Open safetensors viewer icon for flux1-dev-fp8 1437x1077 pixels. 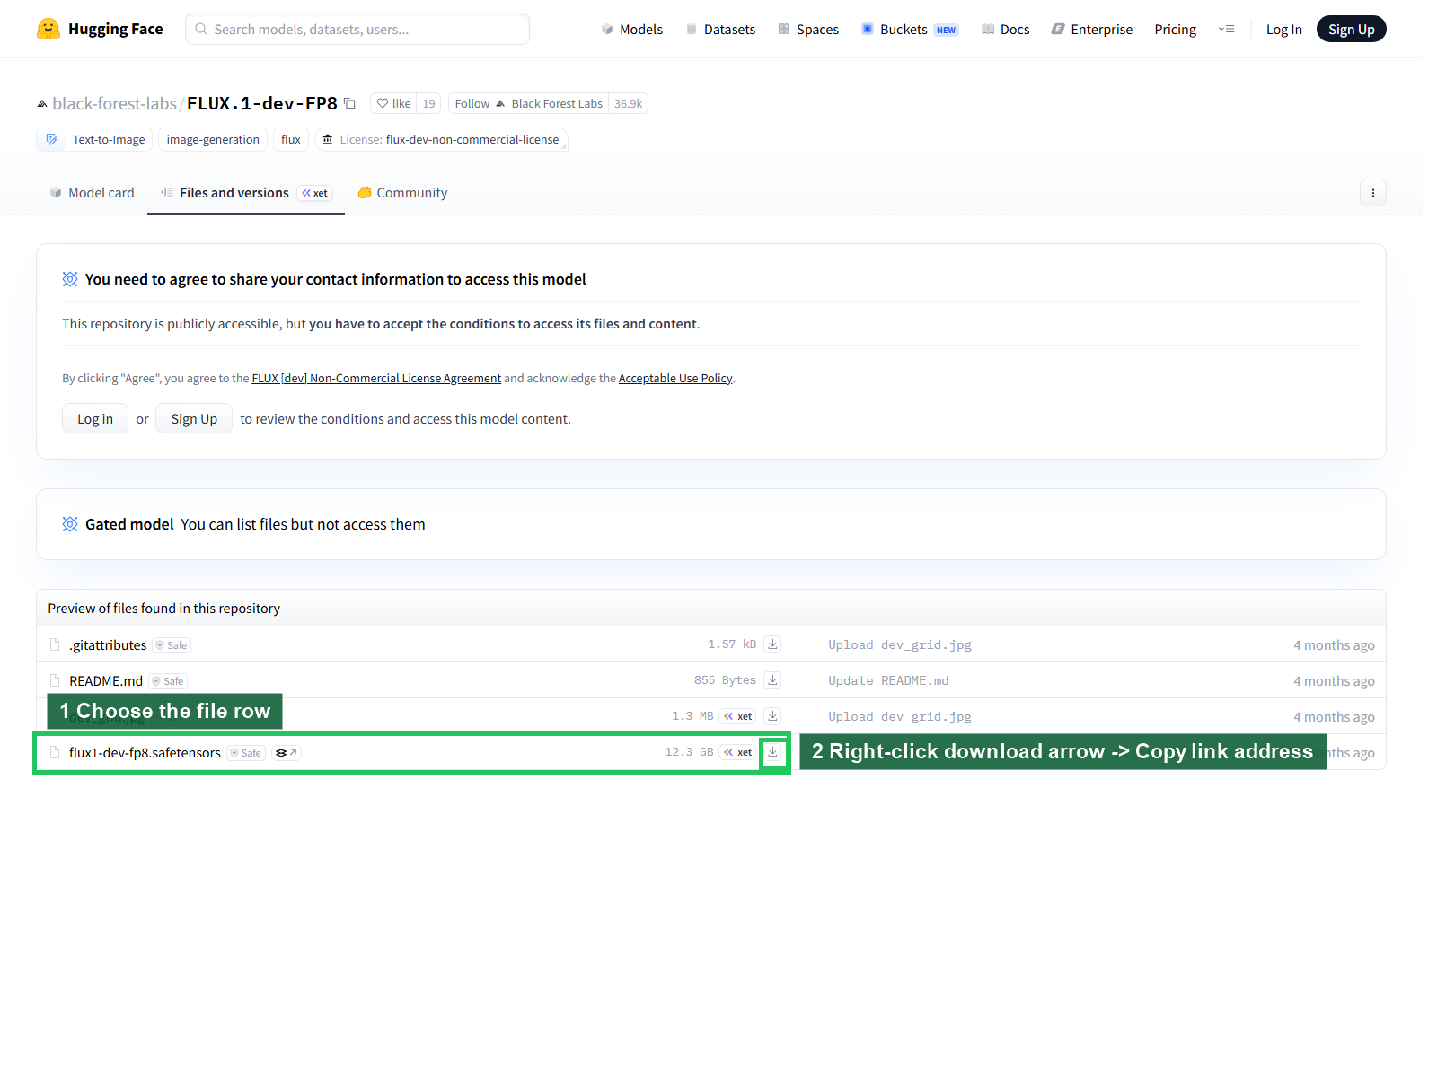tap(286, 753)
